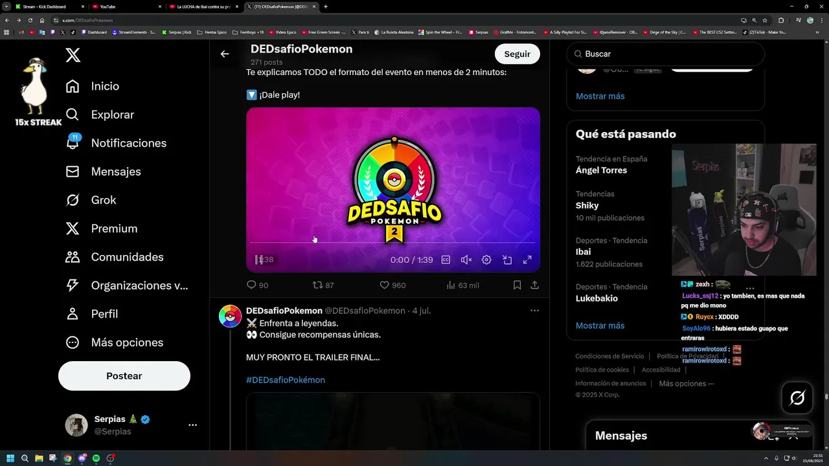Click the Postear button
Image resolution: width=829 pixels, height=466 pixels.
[124, 376]
